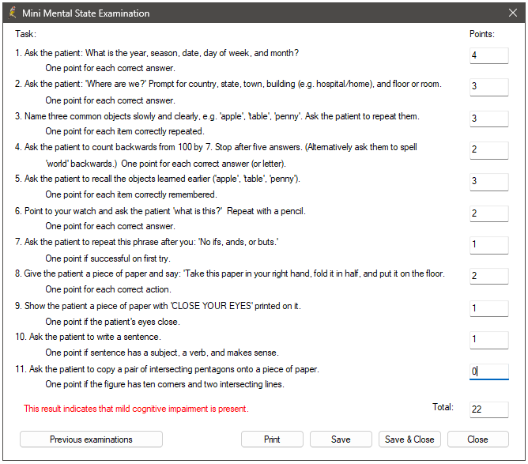
Task: Select points field for watch and pencil task
Action: 489,213
